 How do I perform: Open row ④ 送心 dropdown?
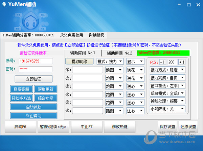point(135,95)
